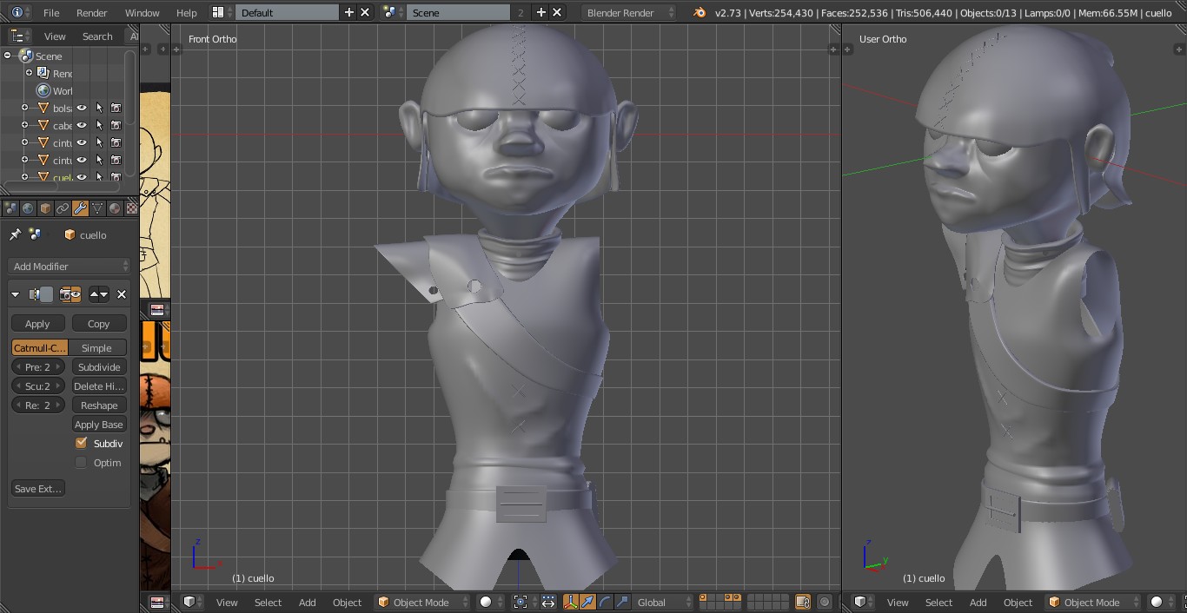Expand the bolsa object tree node
This screenshot has width=1187, height=613.
[x=25, y=108]
